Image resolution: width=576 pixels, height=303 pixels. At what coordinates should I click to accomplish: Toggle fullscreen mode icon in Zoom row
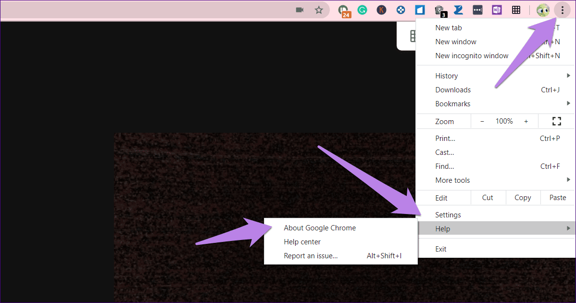tap(557, 121)
